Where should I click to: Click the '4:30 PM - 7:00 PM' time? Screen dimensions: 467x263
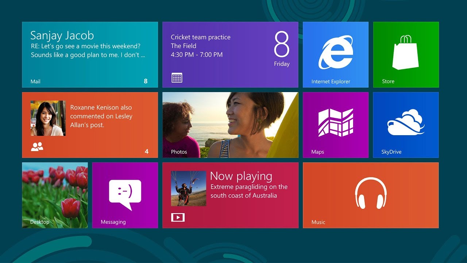point(197,55)
